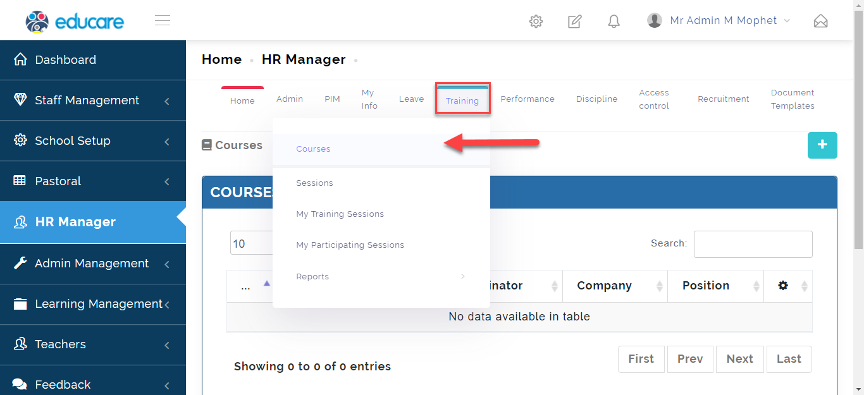Switch to the Leave tab
Screen dimensions: 864x395
point(411,99)
